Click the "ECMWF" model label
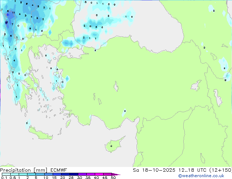Viewport: 232px width, 179px height. [x=59, y=170]
